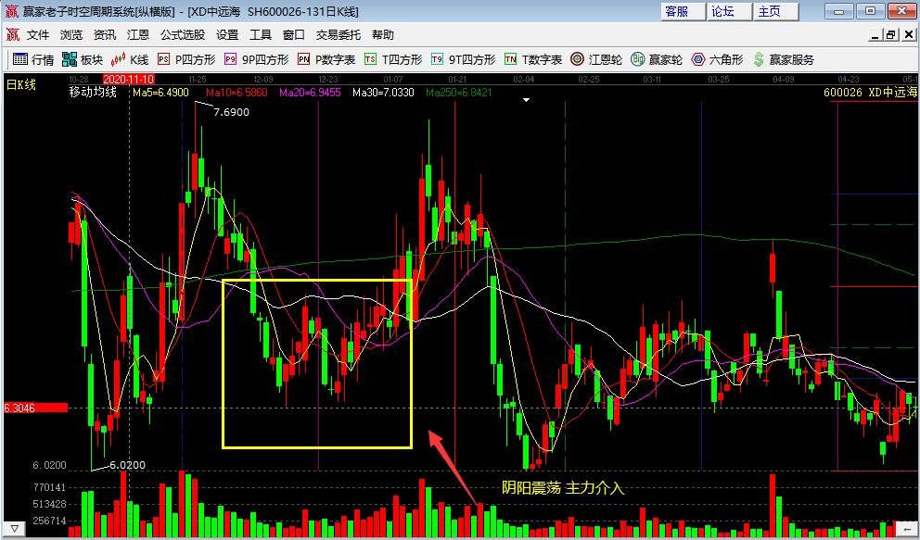This screenshot has width=920, height=540.
Task: Restore the inner child window
Action: tap(891, 35)
